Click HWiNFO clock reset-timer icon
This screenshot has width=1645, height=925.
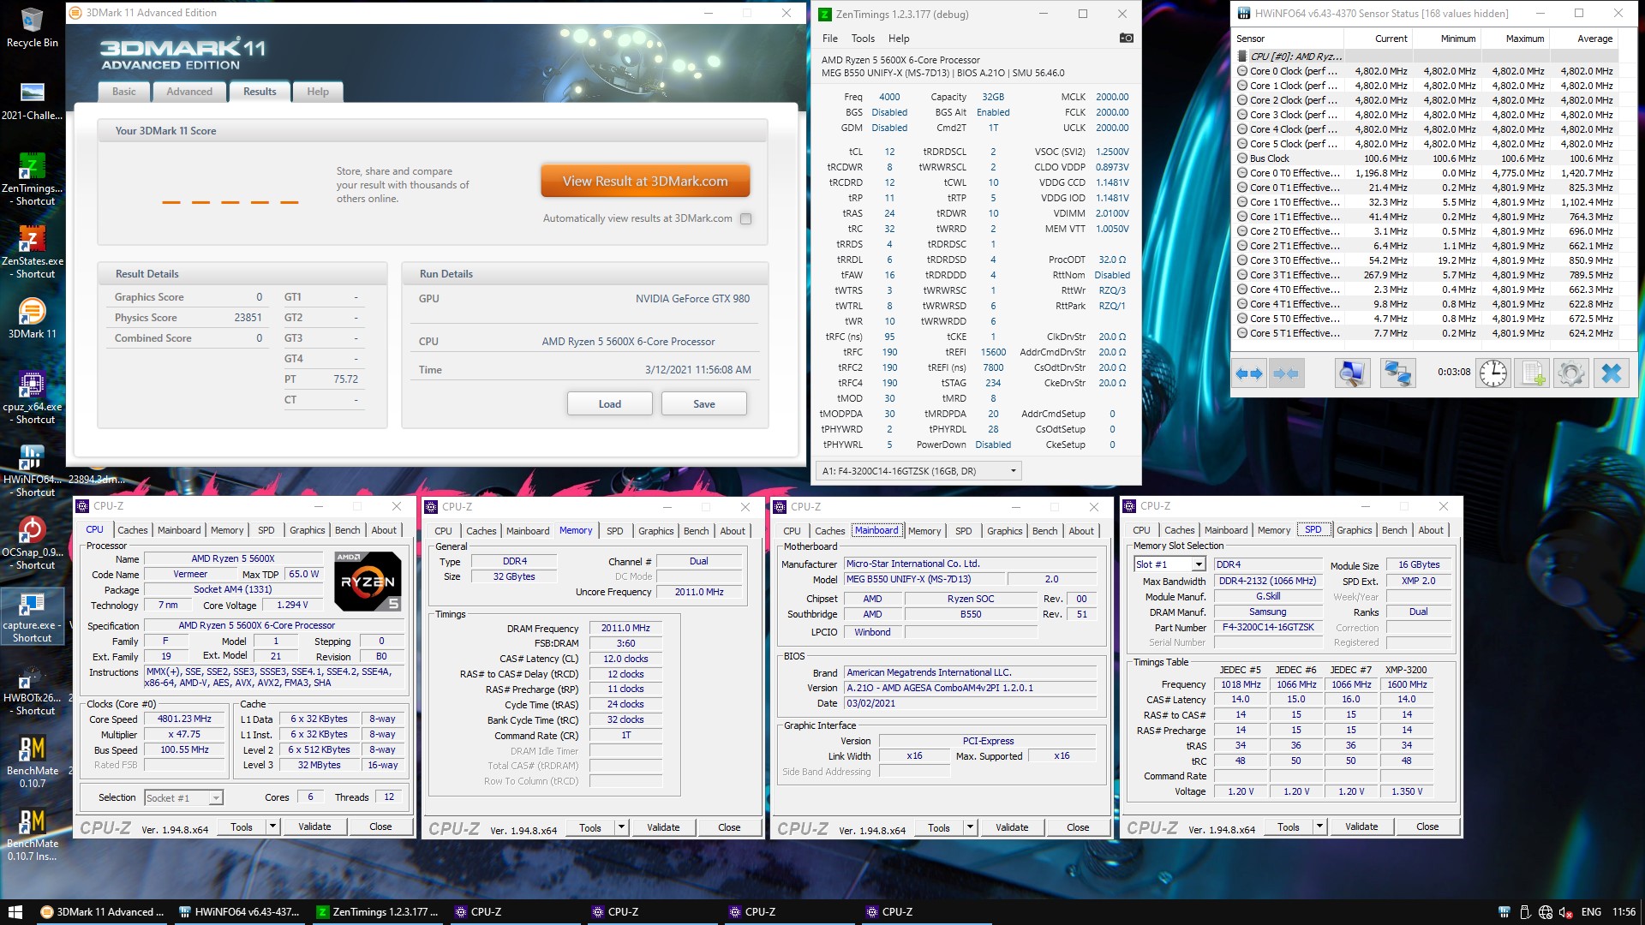coord(1493,373)
